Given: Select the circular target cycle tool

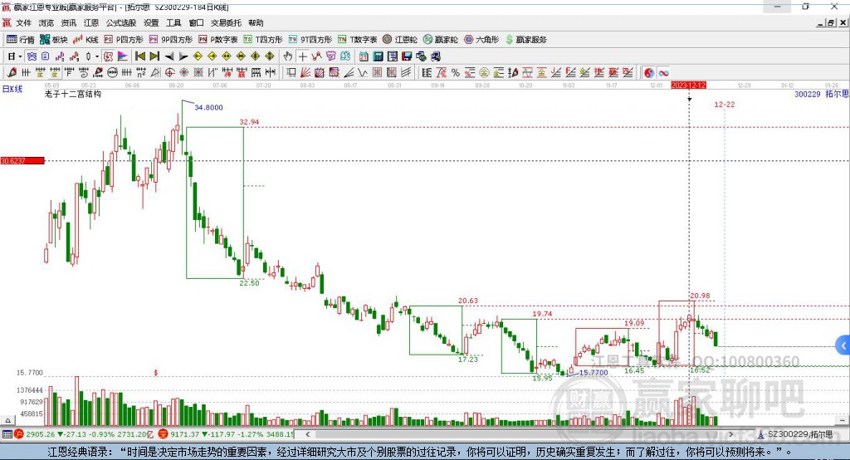Looking at the screenshot, I should pos(169,73).
